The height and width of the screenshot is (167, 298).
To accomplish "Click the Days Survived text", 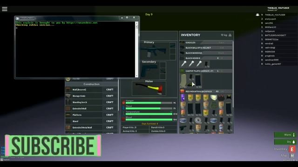I will click(x=149, y=124).
